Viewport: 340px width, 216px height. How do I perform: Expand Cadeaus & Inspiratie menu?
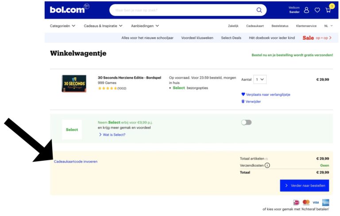103,26
